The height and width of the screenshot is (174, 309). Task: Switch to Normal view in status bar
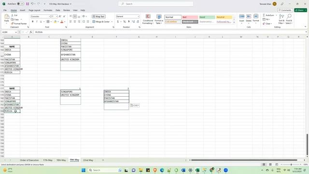click(264, 164)
